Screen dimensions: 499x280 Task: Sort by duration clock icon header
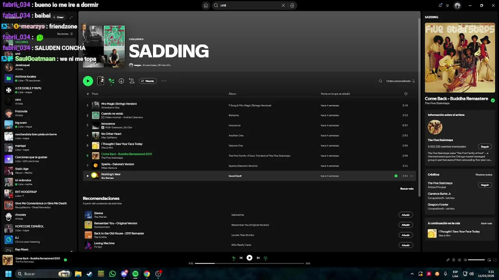click(406, 94)
